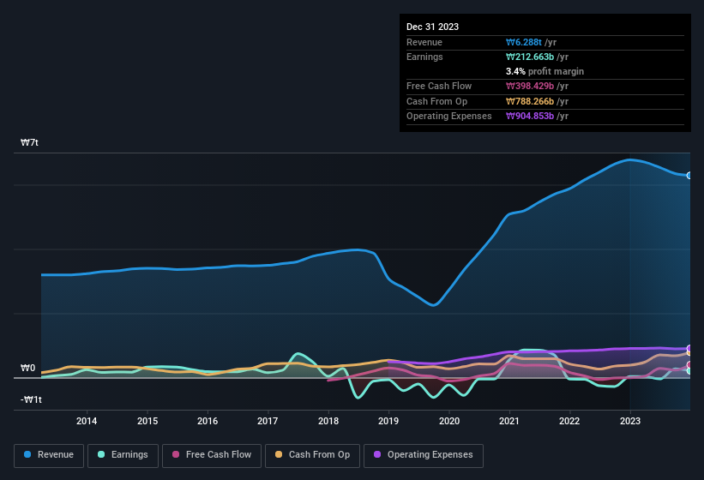The height and width of the screenshot is (480, 704).
Task: Click the Operating Expenses label in tooltip
Action: pyautogui.click(x=449, y=117)
